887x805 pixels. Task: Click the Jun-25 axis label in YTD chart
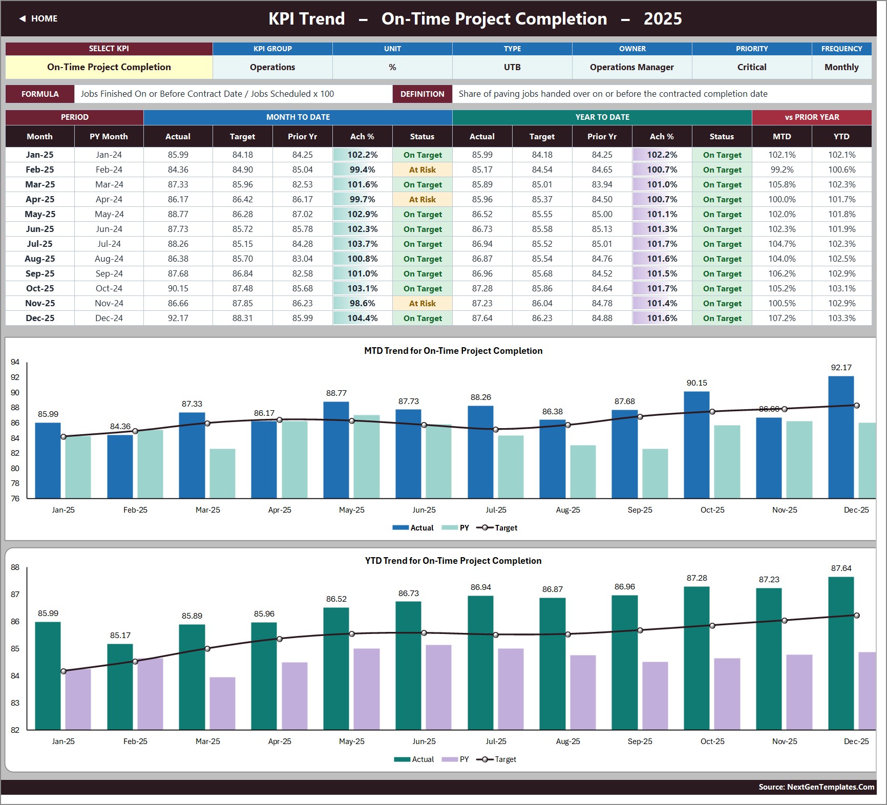pos(424,742)
